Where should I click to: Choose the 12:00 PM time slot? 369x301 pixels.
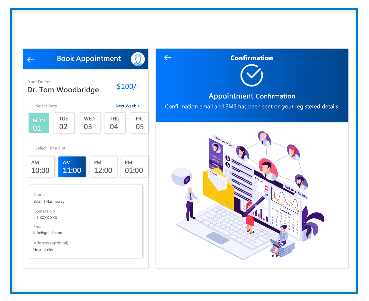[x=103, y=167]
